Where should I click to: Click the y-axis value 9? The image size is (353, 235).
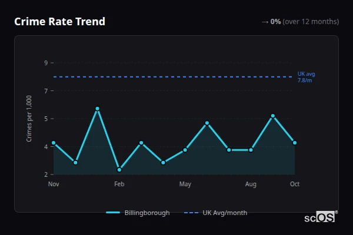tap(46, 63)
